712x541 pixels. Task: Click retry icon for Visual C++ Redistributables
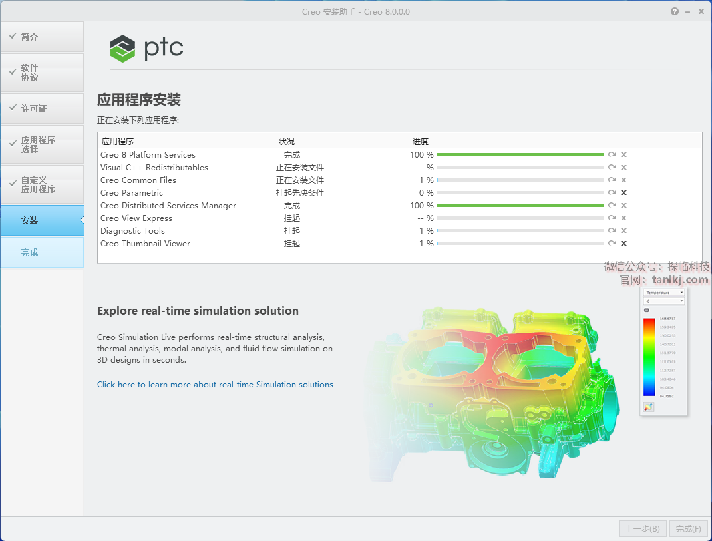(612, 168)
